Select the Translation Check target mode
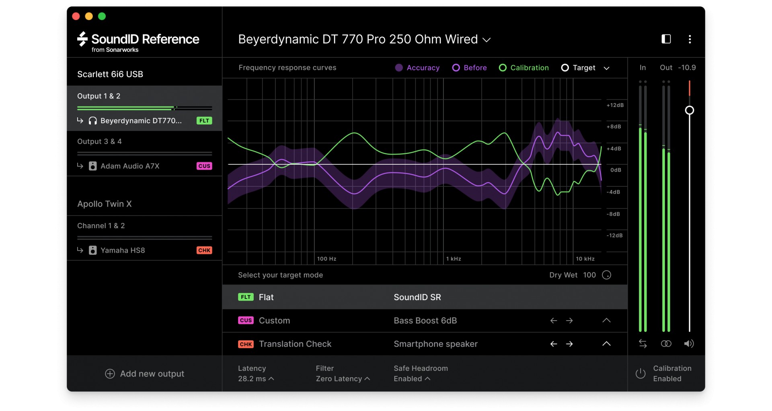Viewport: 772px width, 411px height. tap(425, 344)
